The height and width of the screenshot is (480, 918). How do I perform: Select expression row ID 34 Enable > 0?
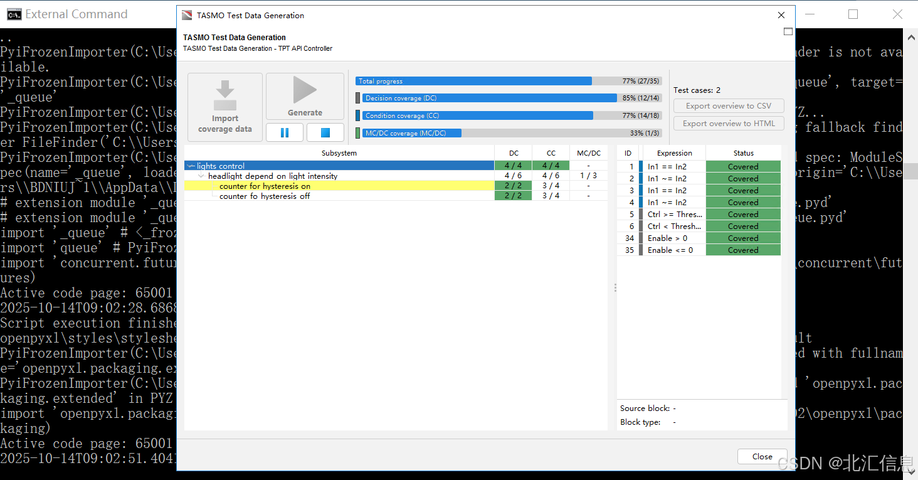(x=699, y=238)
